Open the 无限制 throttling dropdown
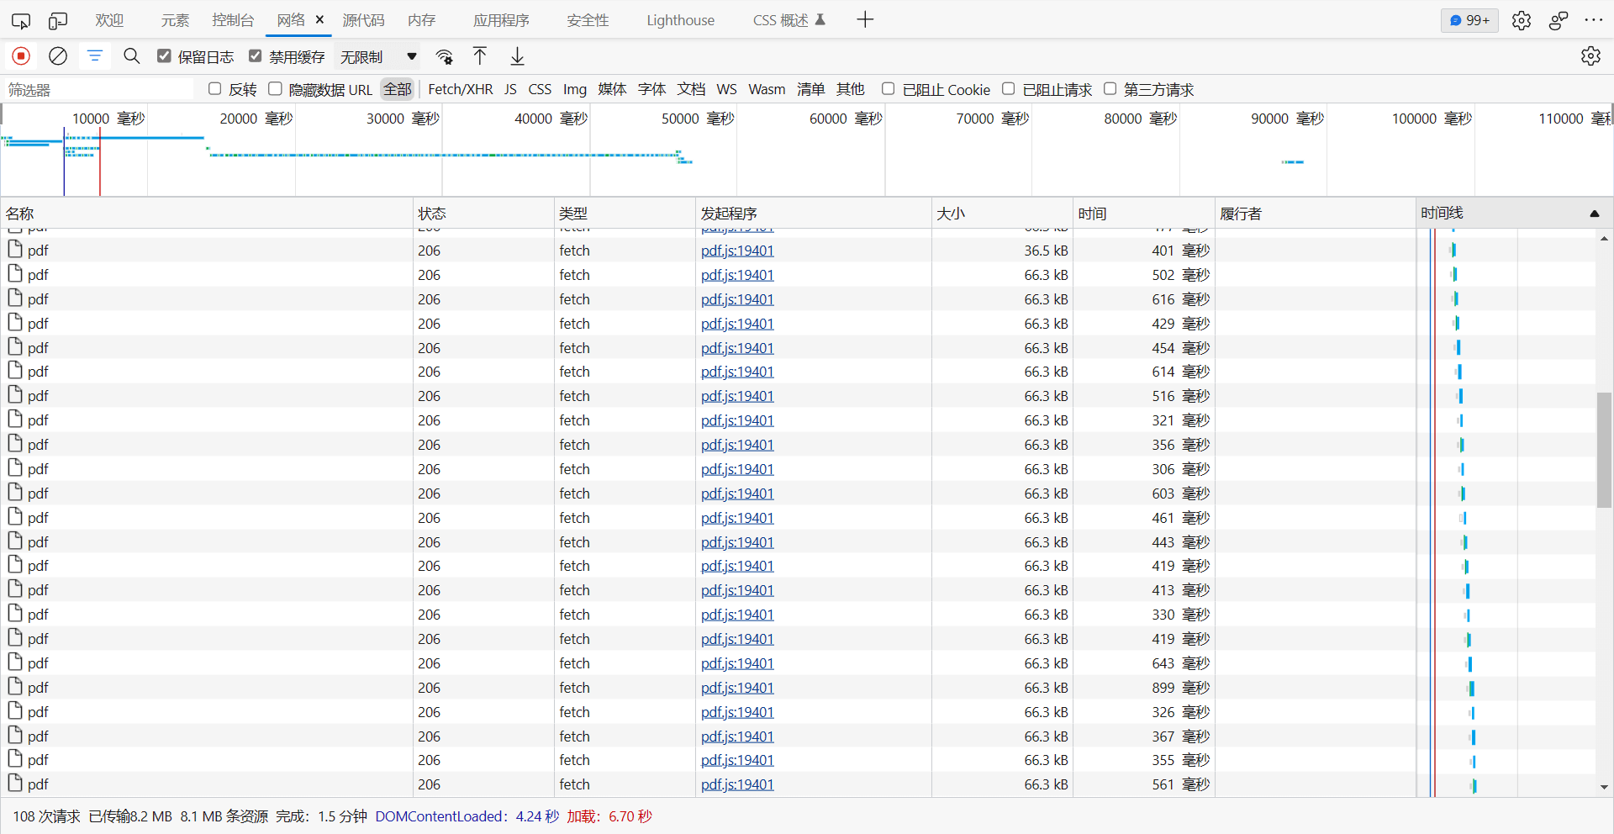Screen dimensions: 1614x834 tap(378, 56)
